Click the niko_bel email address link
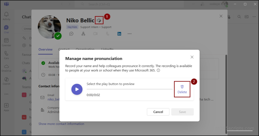The height and width of the screenshot is (136, 259). click(53, 99)
